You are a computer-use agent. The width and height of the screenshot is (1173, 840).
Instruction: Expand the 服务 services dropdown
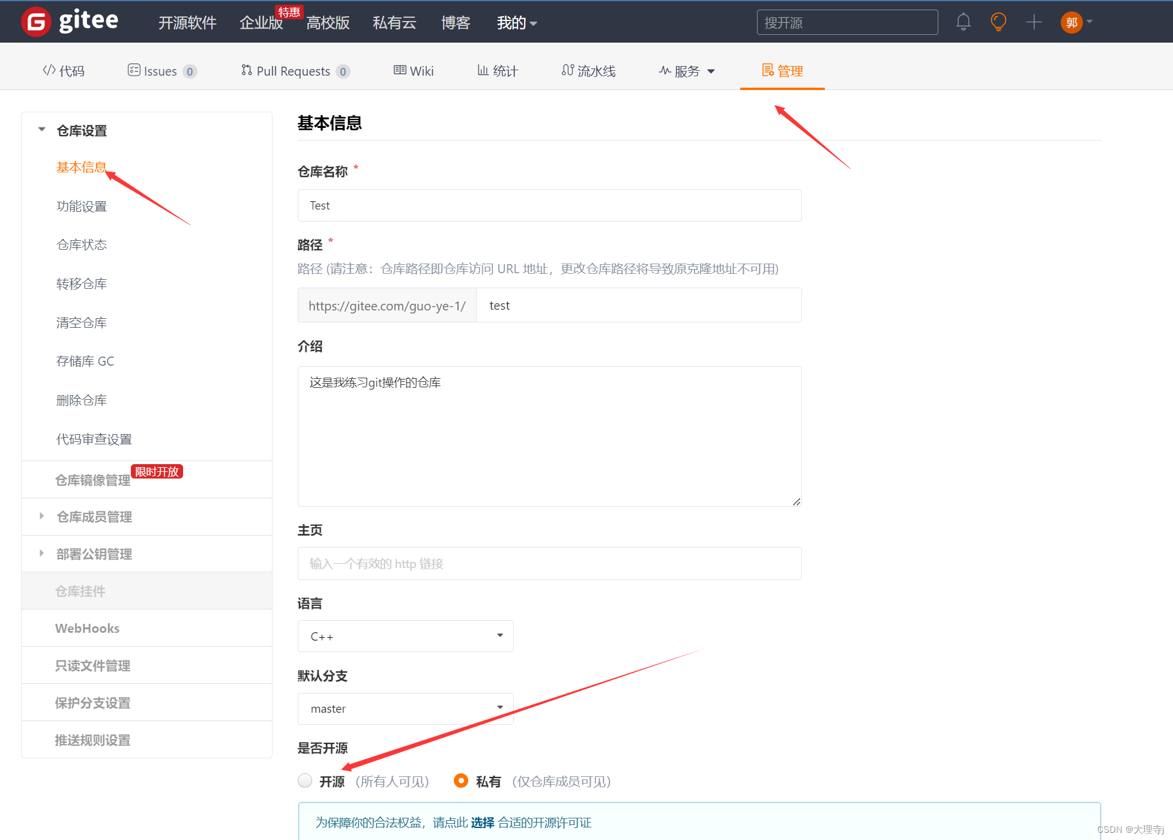pyautogui.click(x=687, y=71)
